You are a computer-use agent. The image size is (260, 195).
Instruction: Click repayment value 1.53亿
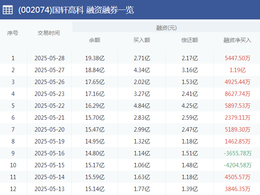[190, 82]
